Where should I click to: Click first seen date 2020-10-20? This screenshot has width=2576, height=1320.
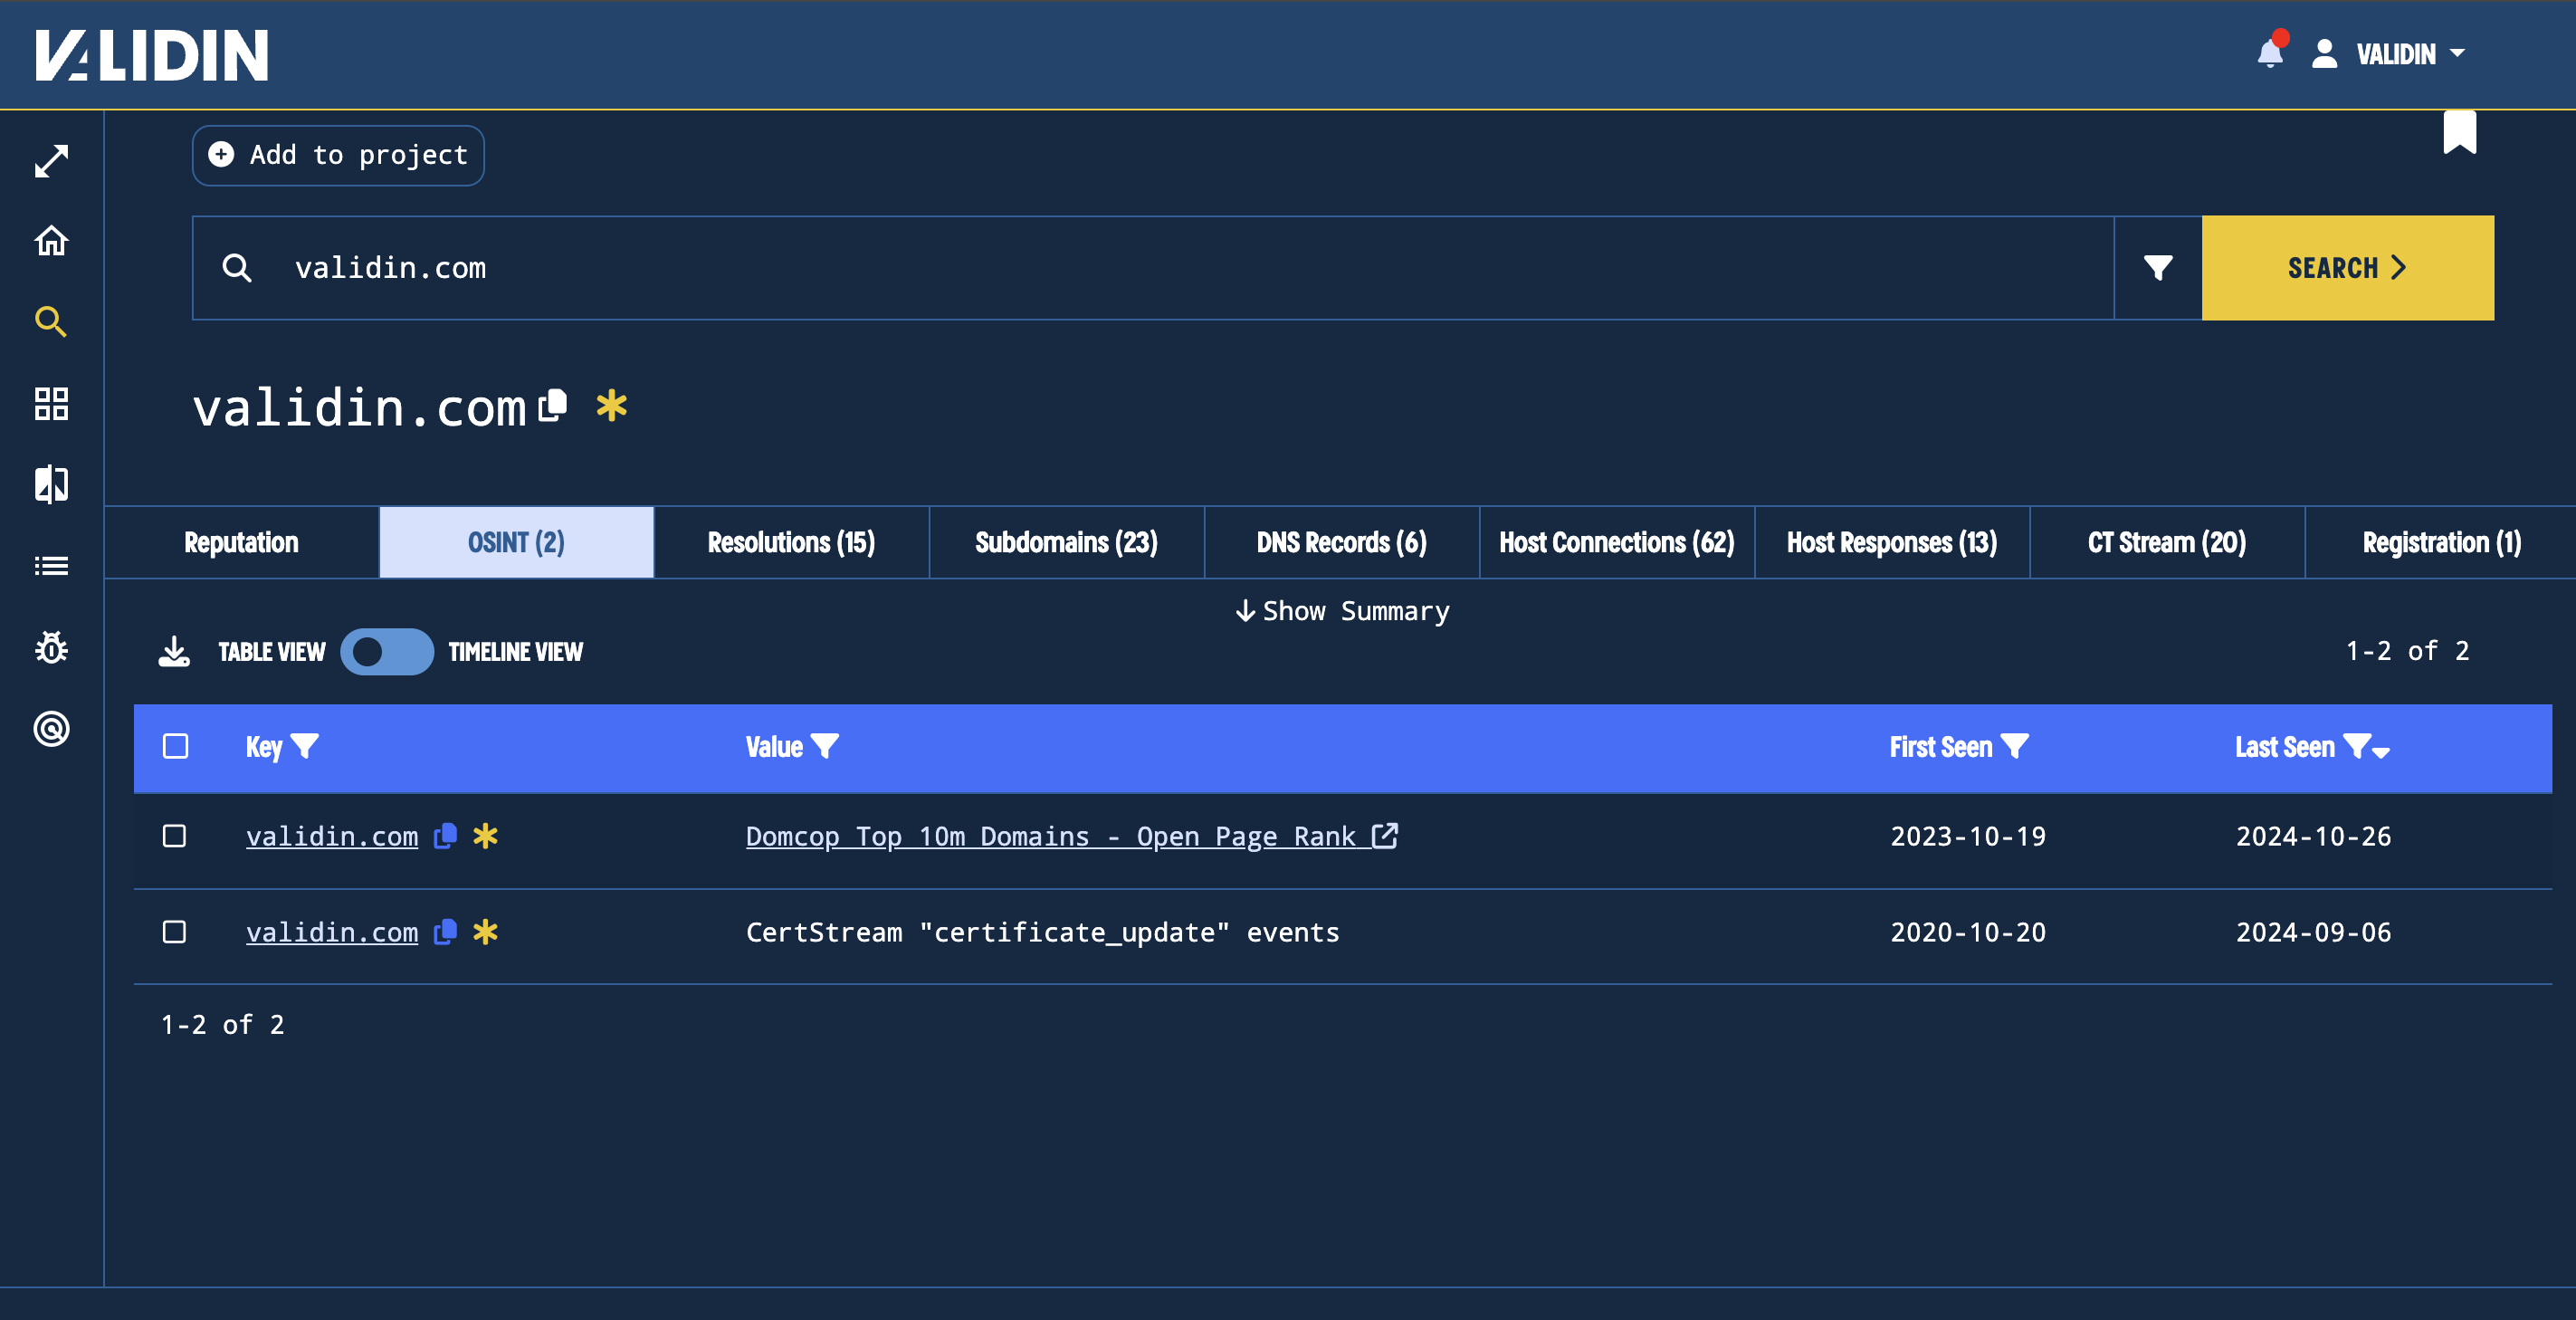[1967, 932]
